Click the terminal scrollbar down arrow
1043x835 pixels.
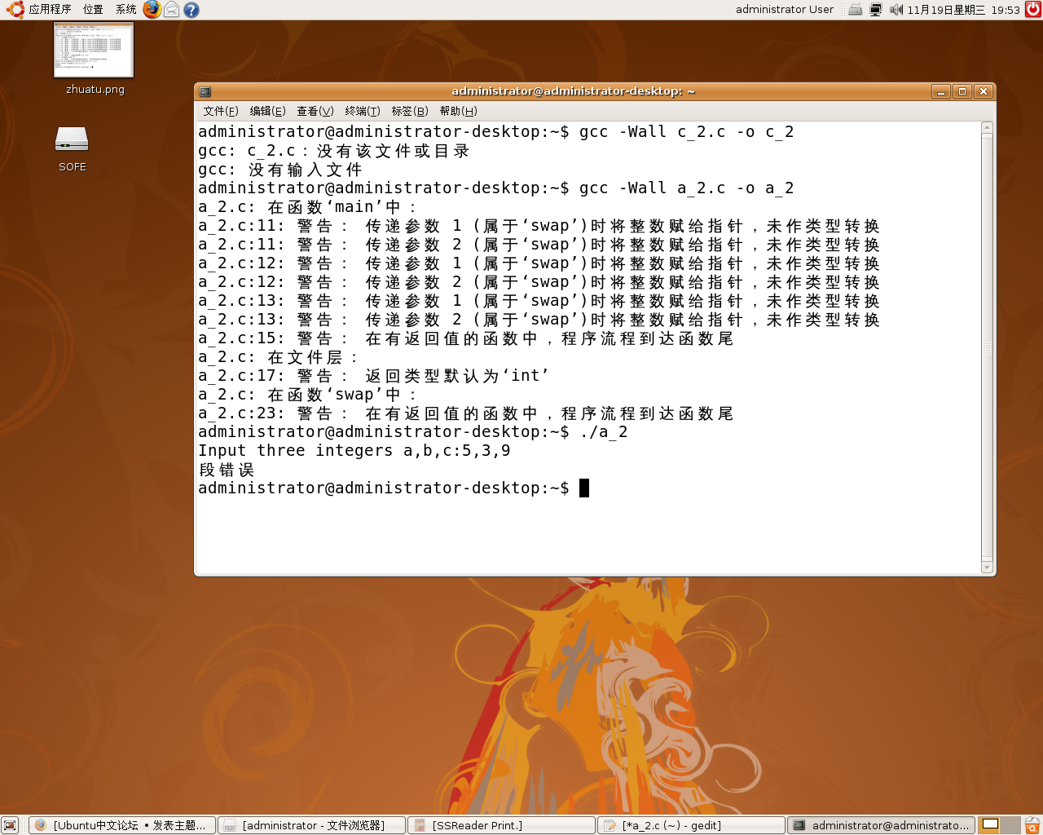(988, 567)
